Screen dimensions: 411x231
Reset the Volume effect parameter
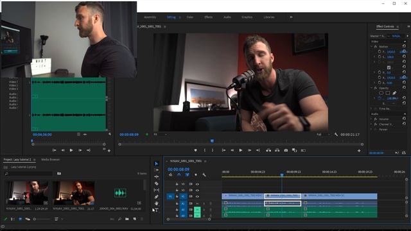click(404, 119)
